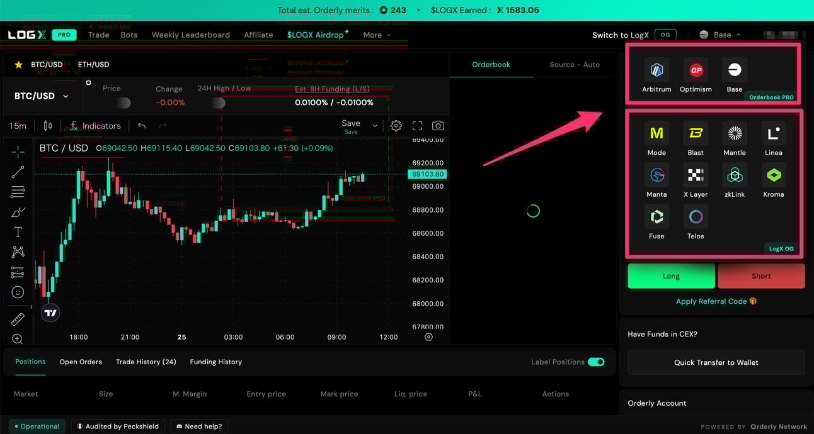Open Trade History (24) tab

[x=146, y=362]
